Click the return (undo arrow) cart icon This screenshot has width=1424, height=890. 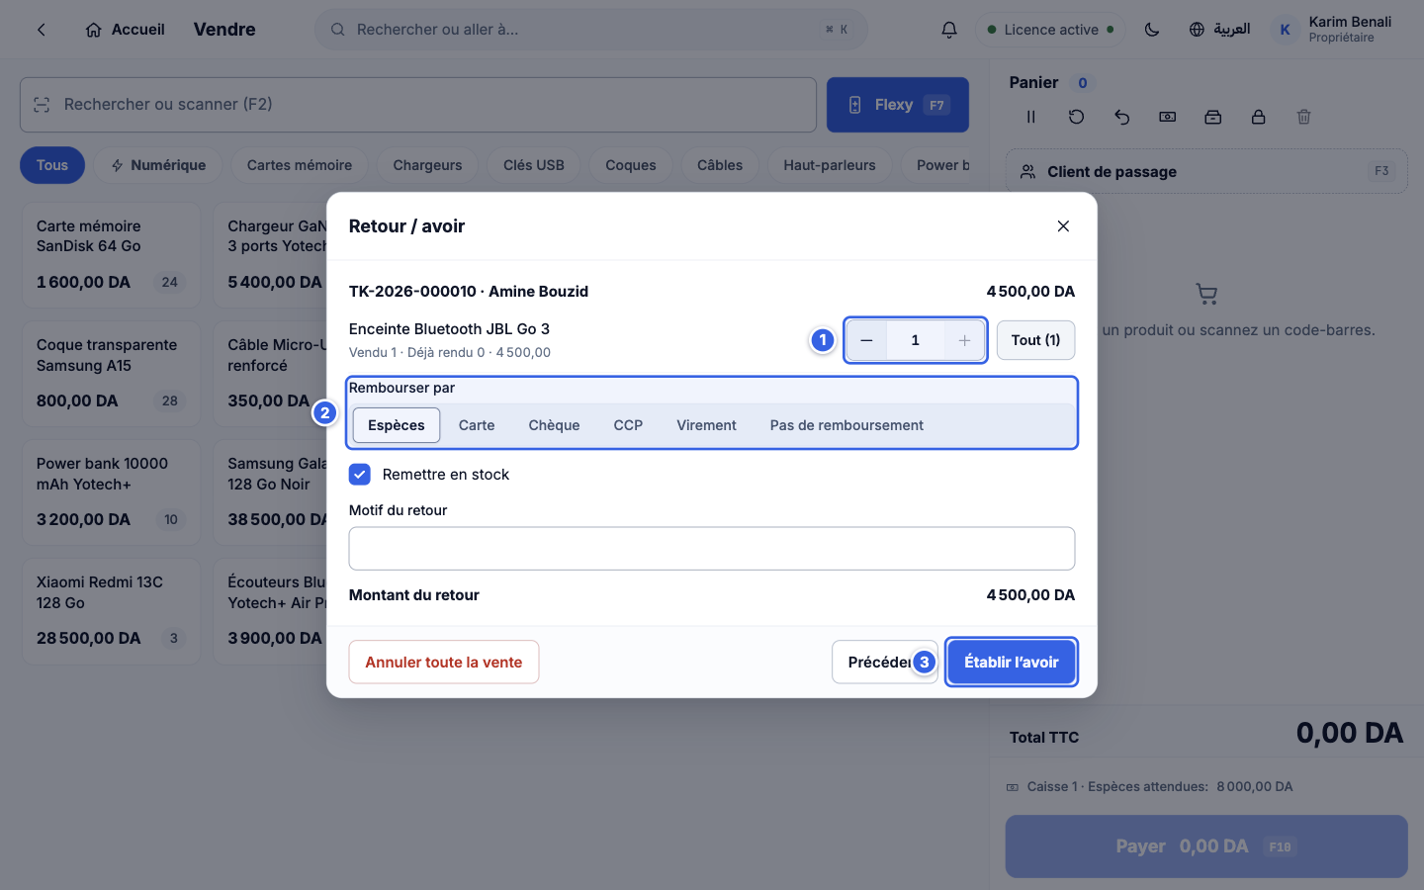tap(1121, 117)
